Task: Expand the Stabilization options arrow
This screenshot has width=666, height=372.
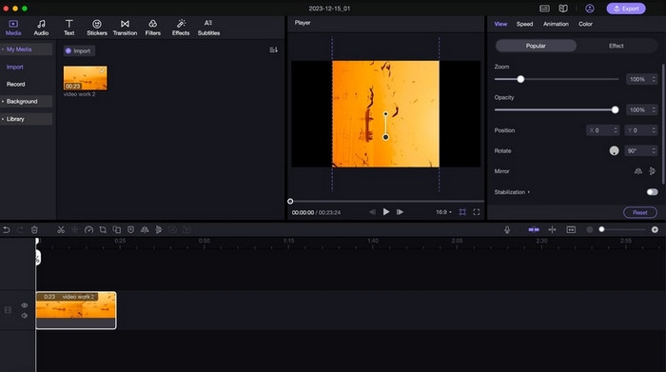Action: [x=528, y=192]
